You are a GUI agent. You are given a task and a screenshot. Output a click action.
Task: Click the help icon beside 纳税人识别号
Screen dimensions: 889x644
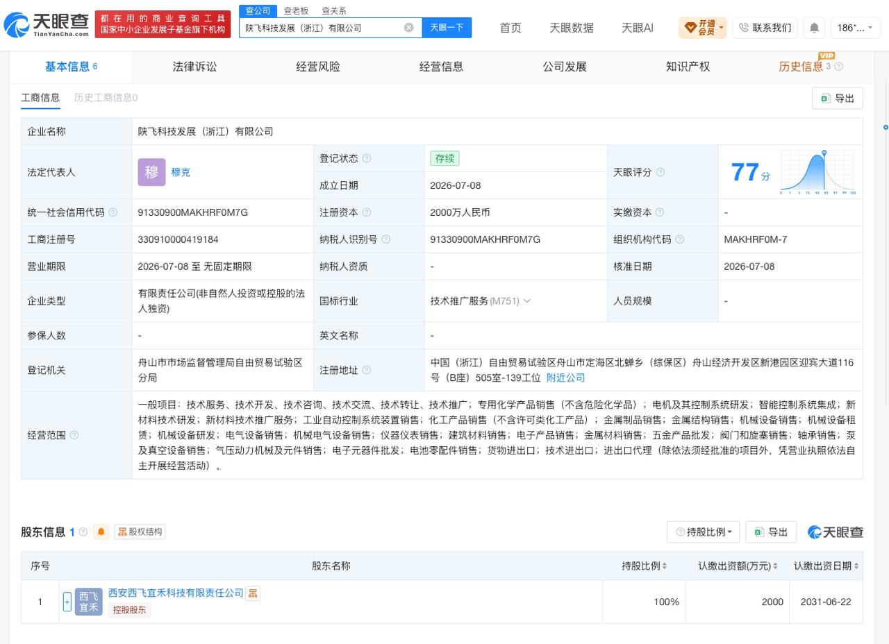point(386,239)
